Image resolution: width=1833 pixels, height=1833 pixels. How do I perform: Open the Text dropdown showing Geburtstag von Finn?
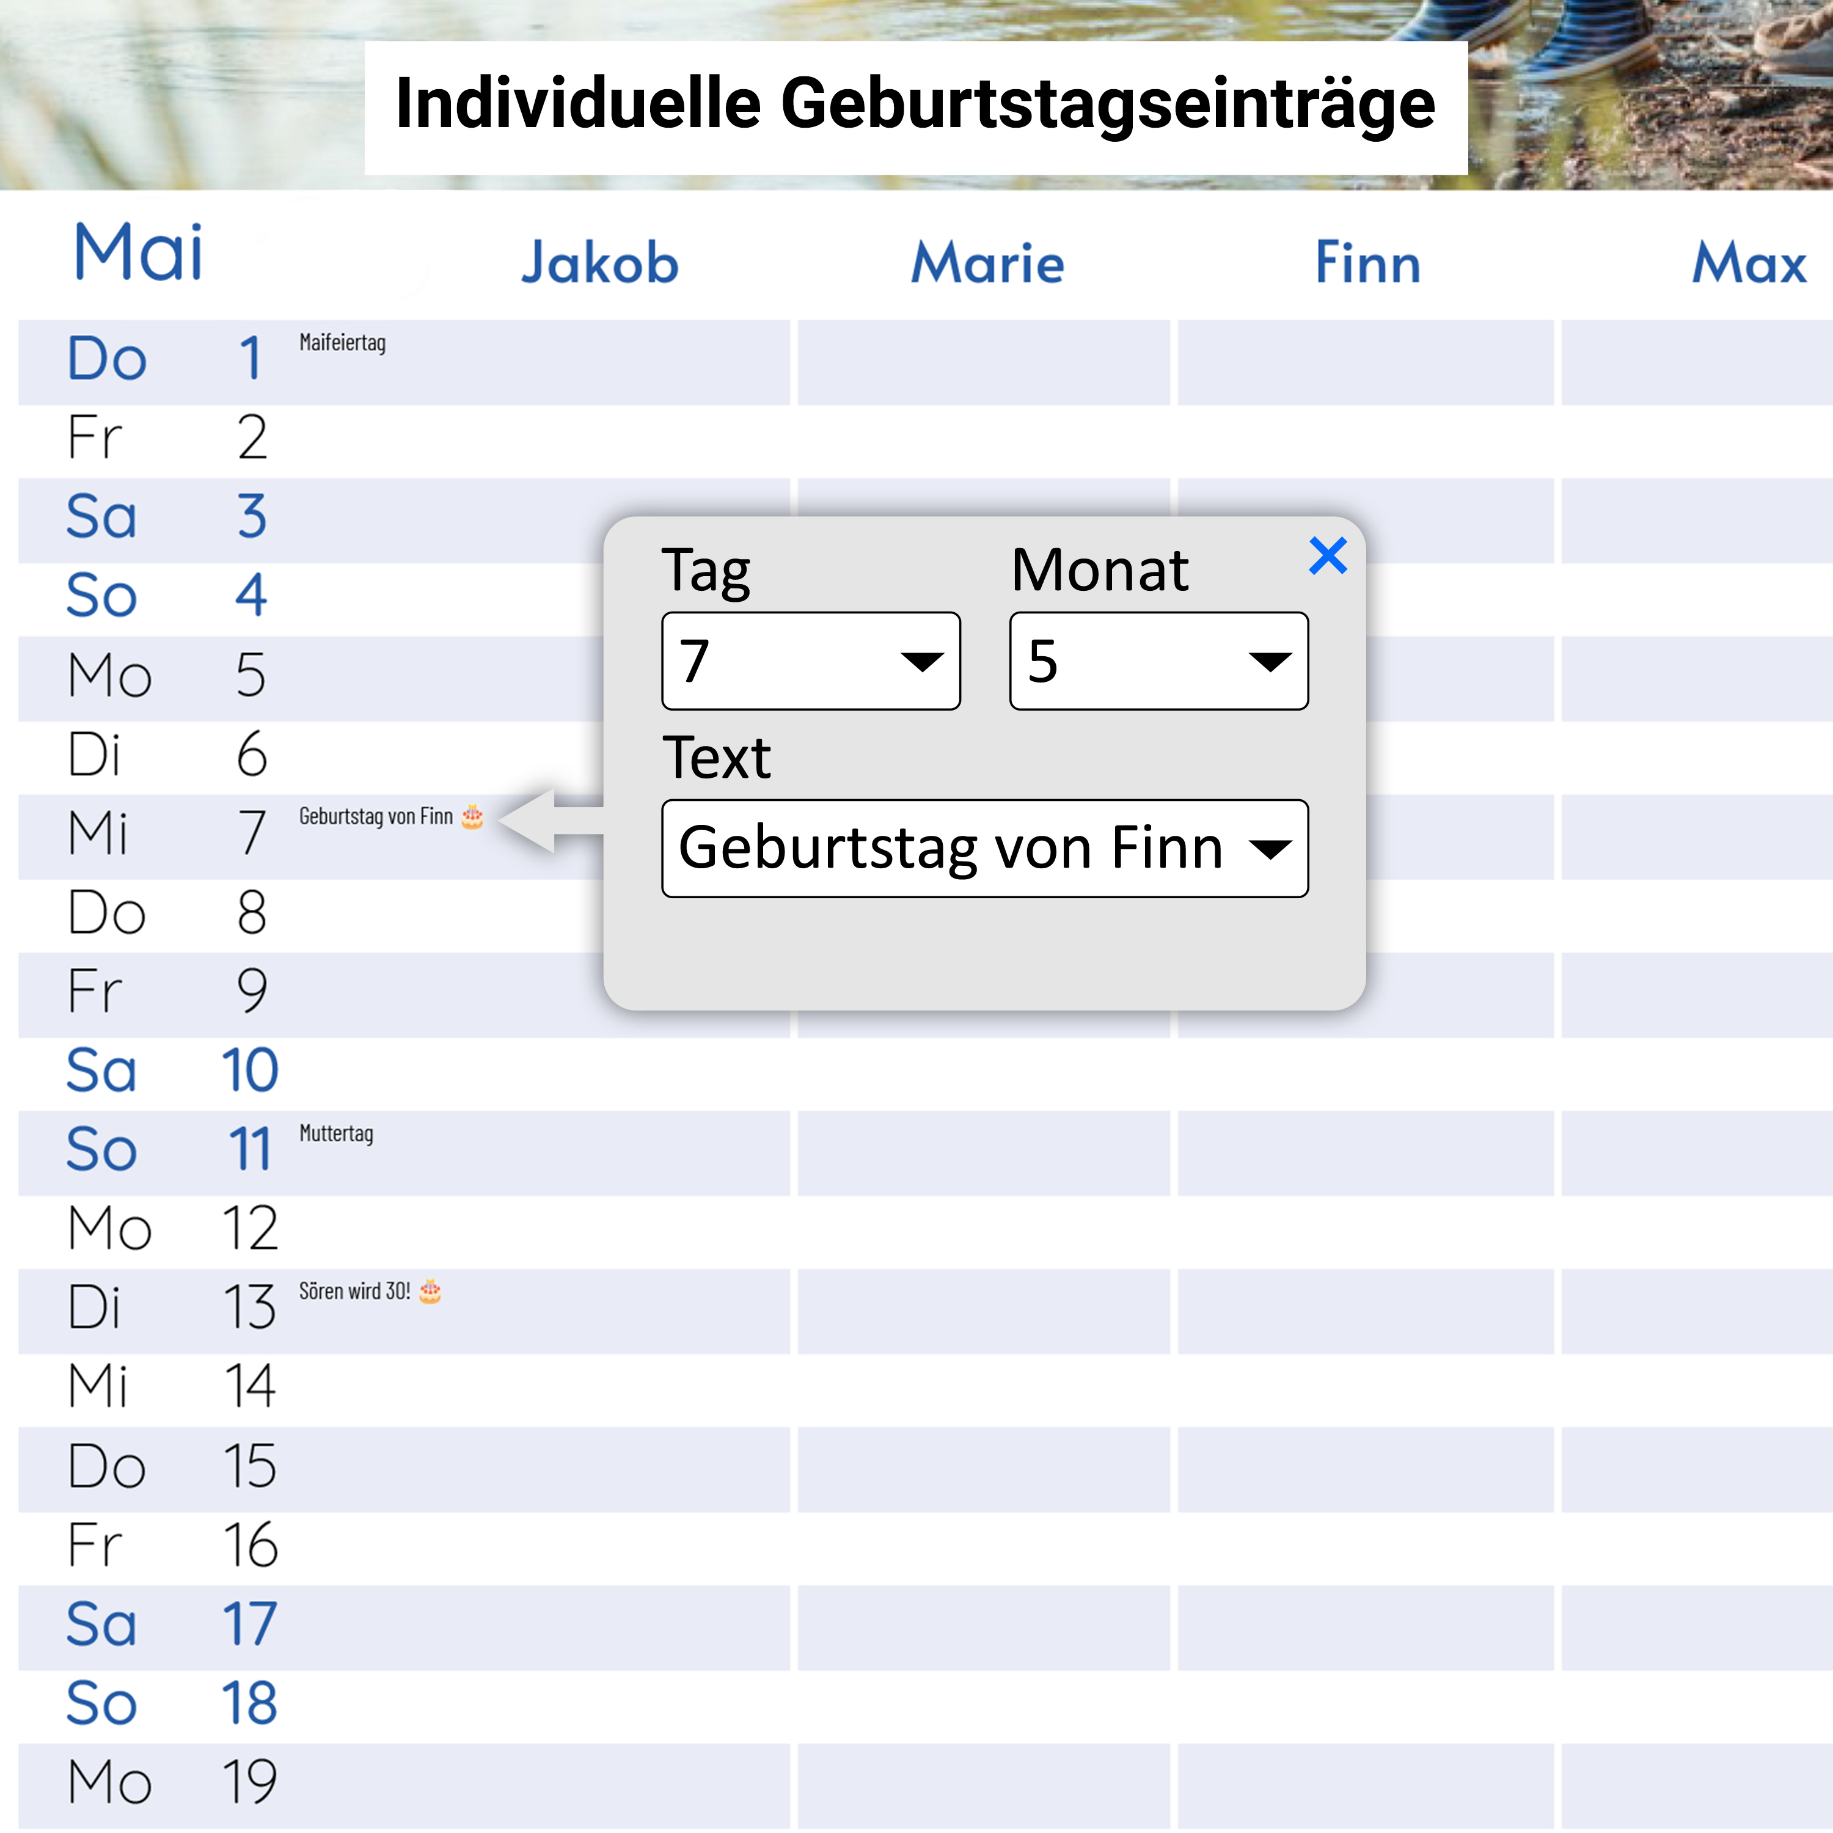point(1271,849)
